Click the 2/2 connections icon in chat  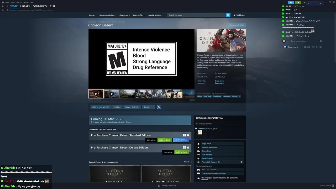(305, 47)
